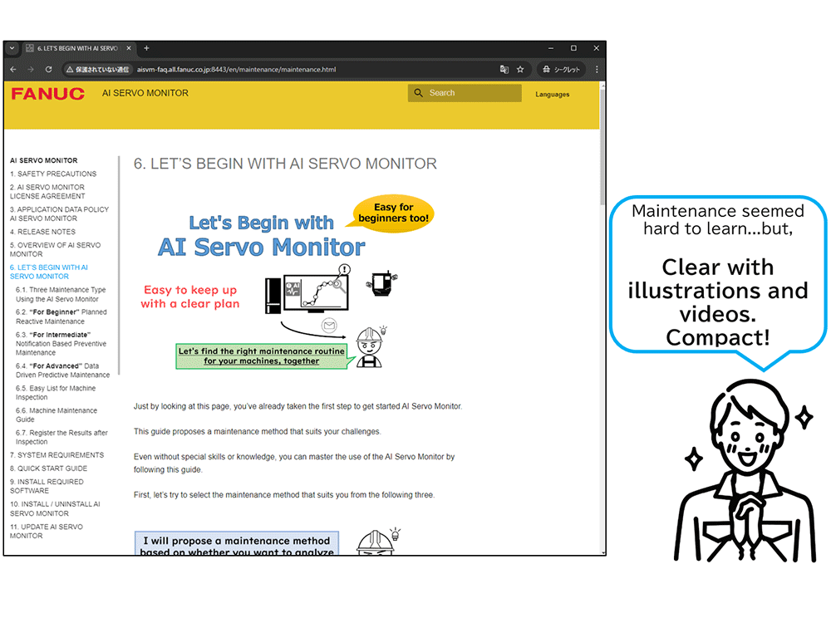Screen dimensions: 831x623
Task: Click the AI SERVO MONITOR header title
Action: tap(145, 93)
